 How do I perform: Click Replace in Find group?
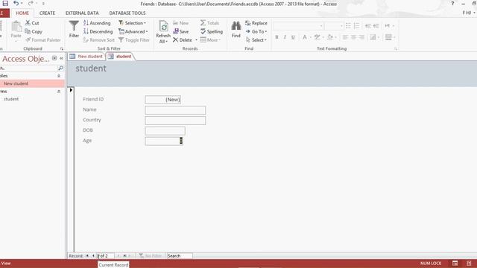[x=256, y=23]
